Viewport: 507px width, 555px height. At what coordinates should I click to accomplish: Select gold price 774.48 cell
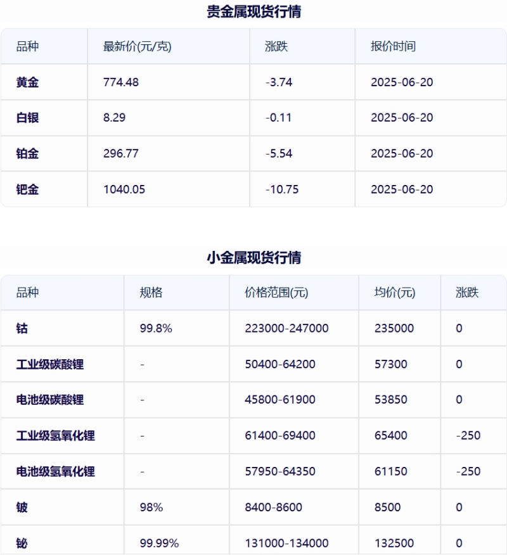121,82
